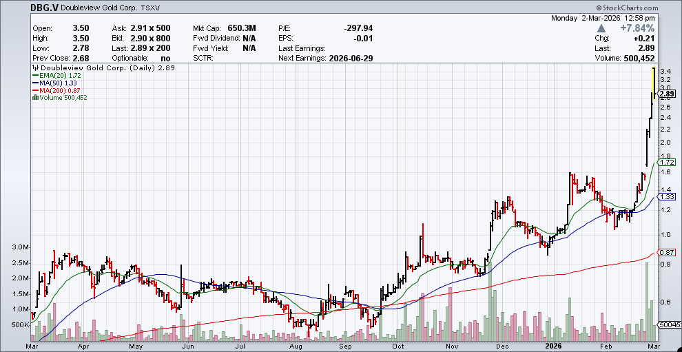Click the Ask value 2.91 x 500

click(150, 28)
